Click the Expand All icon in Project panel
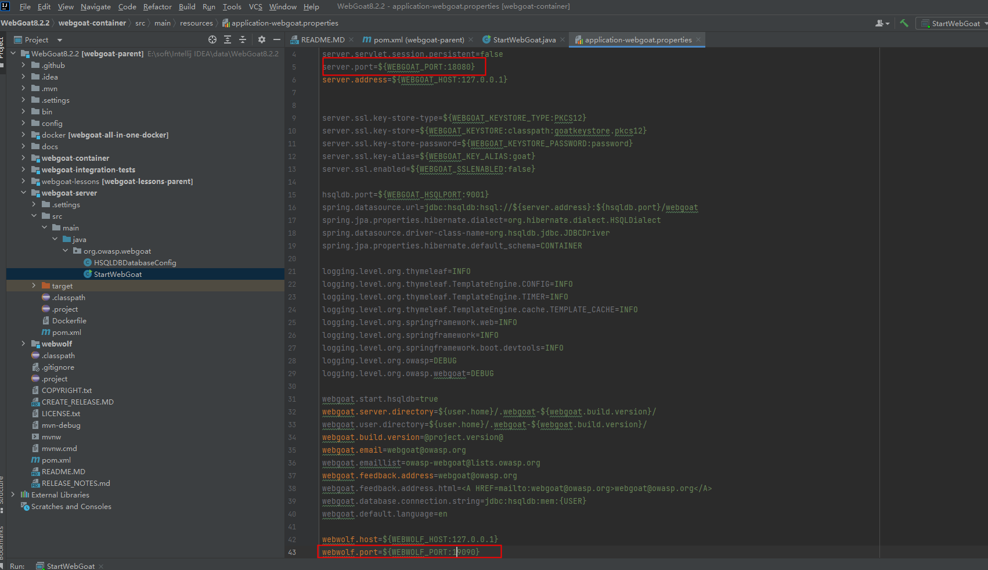Viewport: 988px width, 570px height. (228, 39)
